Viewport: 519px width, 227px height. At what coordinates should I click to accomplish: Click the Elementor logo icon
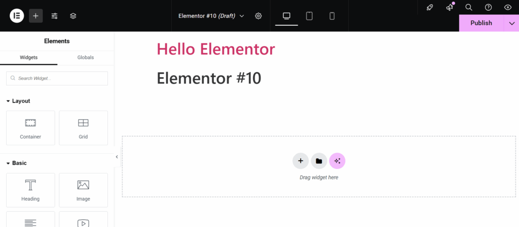coord(17,16)
